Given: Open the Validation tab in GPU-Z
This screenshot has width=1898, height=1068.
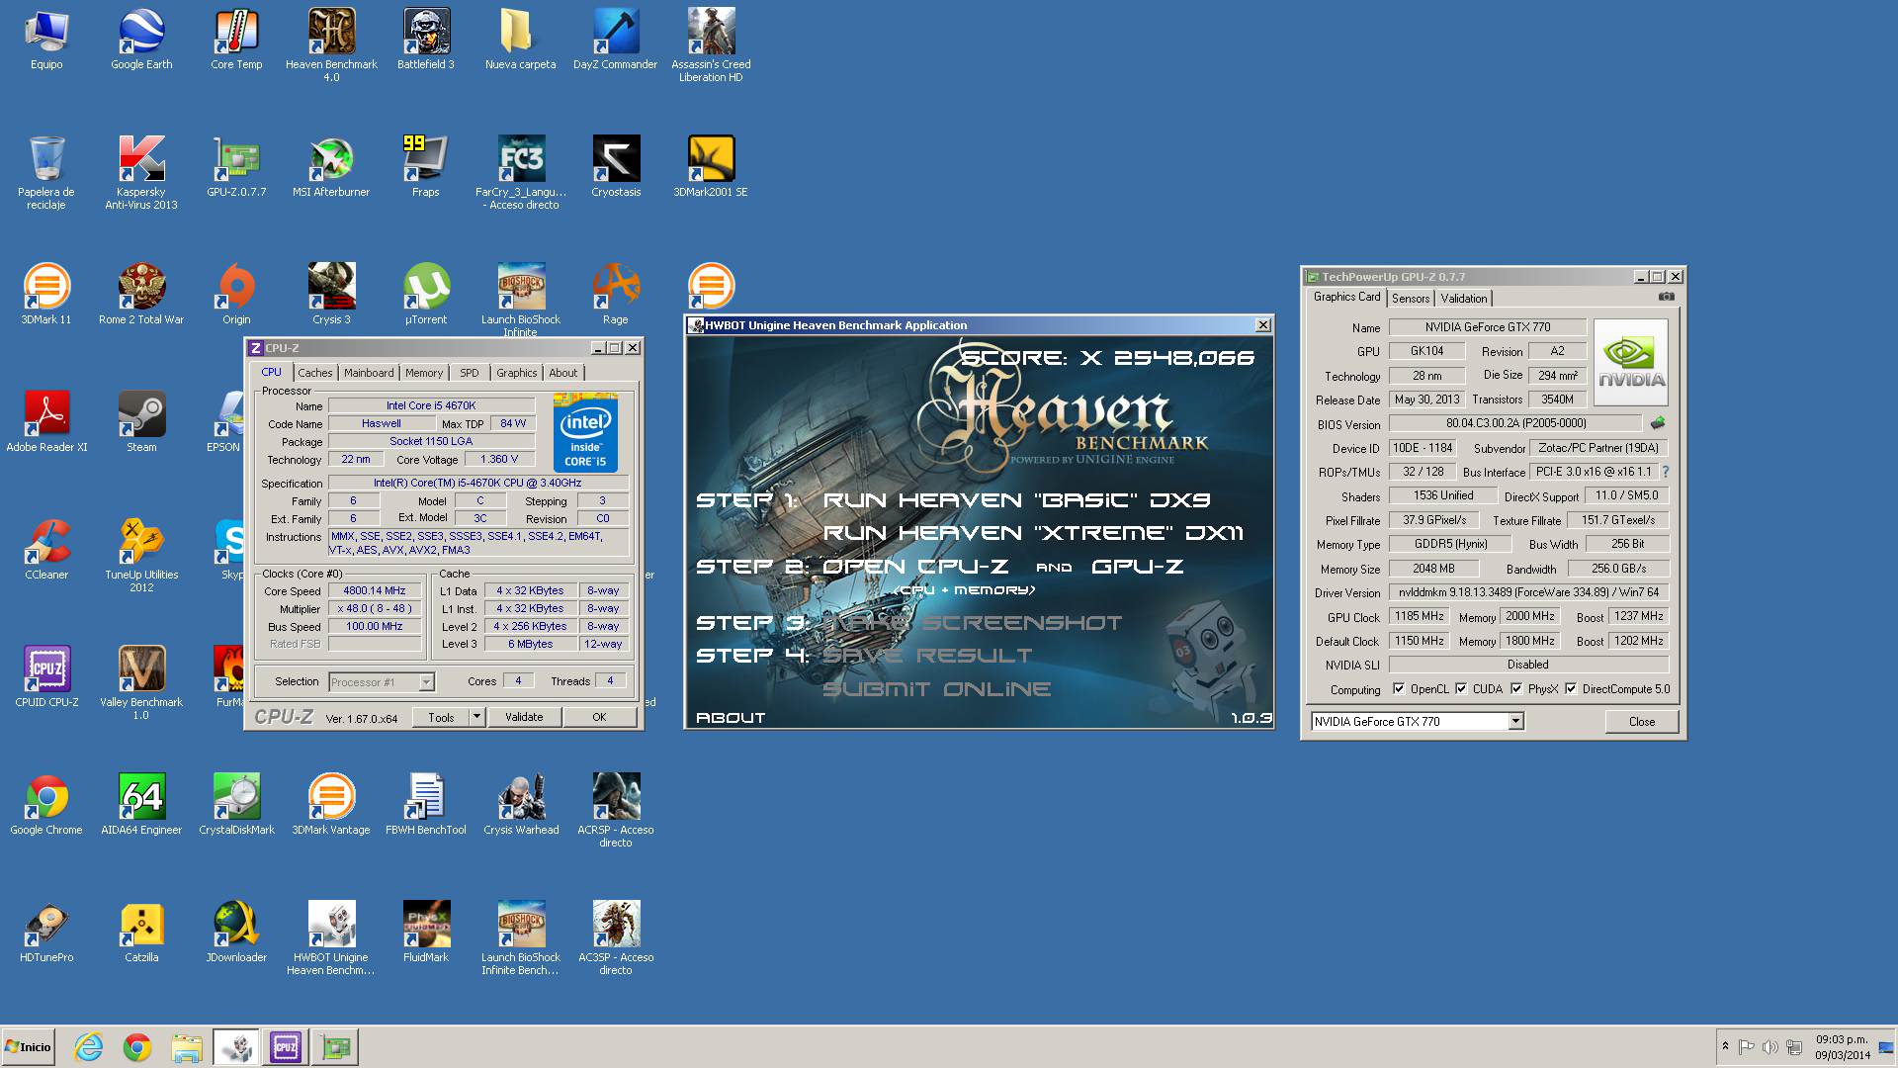Looking at the screenshot, I should (x=1463, y=299).
